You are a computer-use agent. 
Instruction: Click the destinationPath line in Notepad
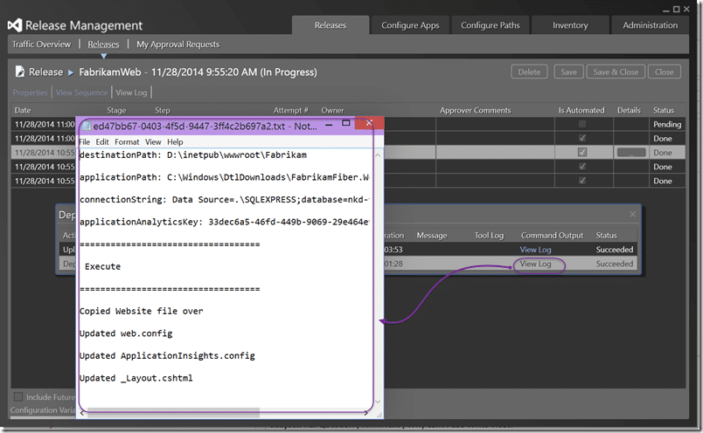pyautogui.click(x=193, y=155)
